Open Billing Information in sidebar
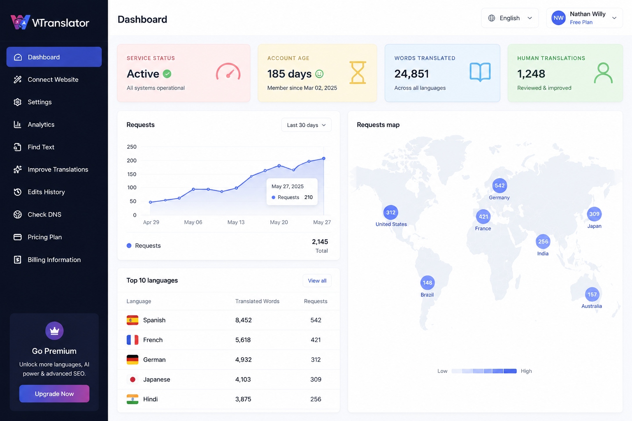Screen dimensions: 632x421 54,260
